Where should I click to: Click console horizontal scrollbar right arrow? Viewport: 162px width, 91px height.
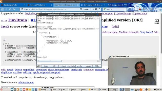pos(98,61)
